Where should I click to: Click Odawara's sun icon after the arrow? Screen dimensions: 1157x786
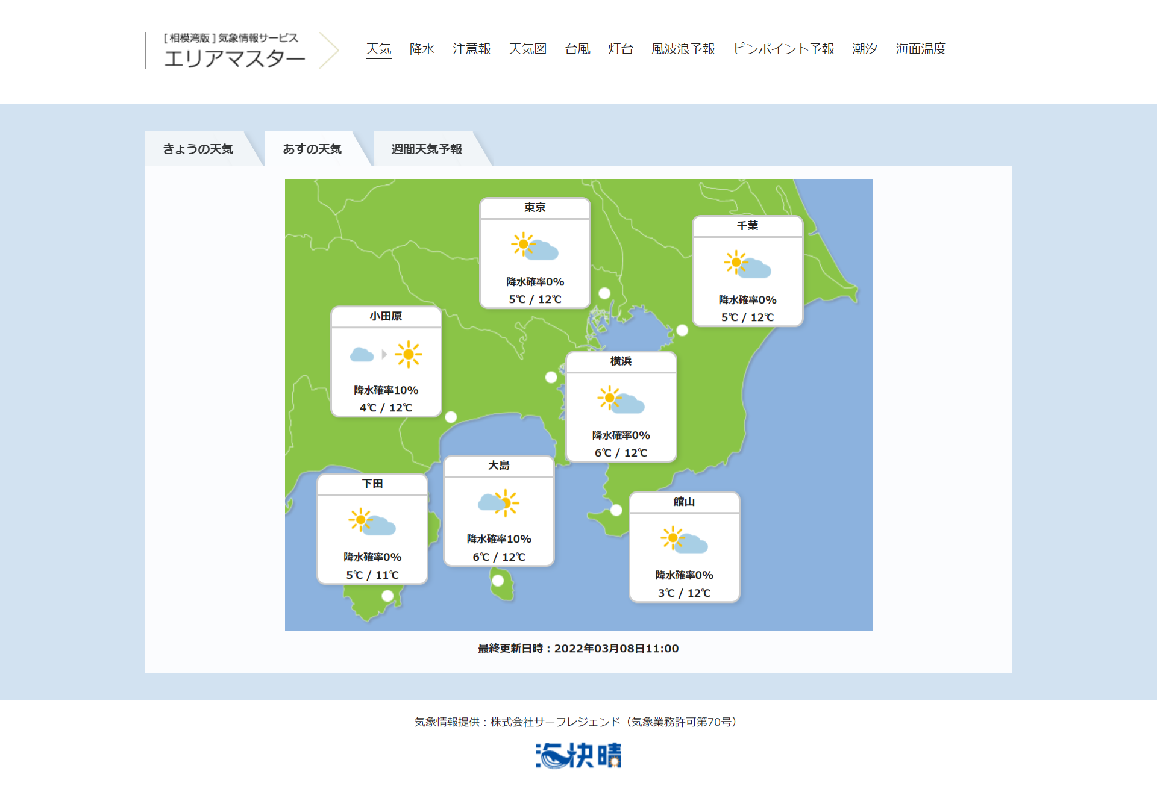(x=409, y=354)
